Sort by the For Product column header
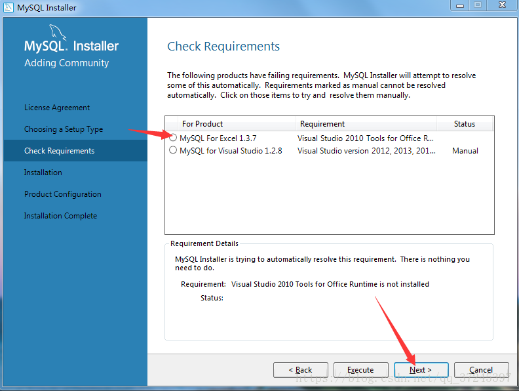 pos(237,124)
